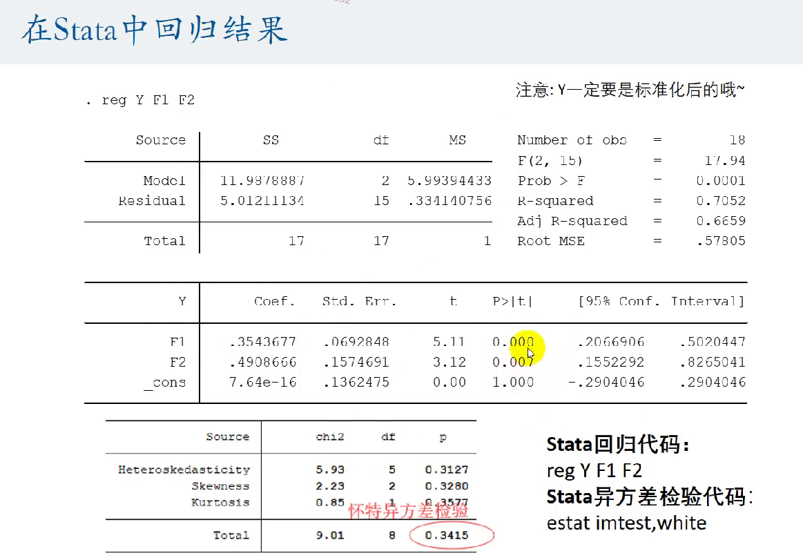Click the F1 p-value 0.000

click(x=513, y=342)
